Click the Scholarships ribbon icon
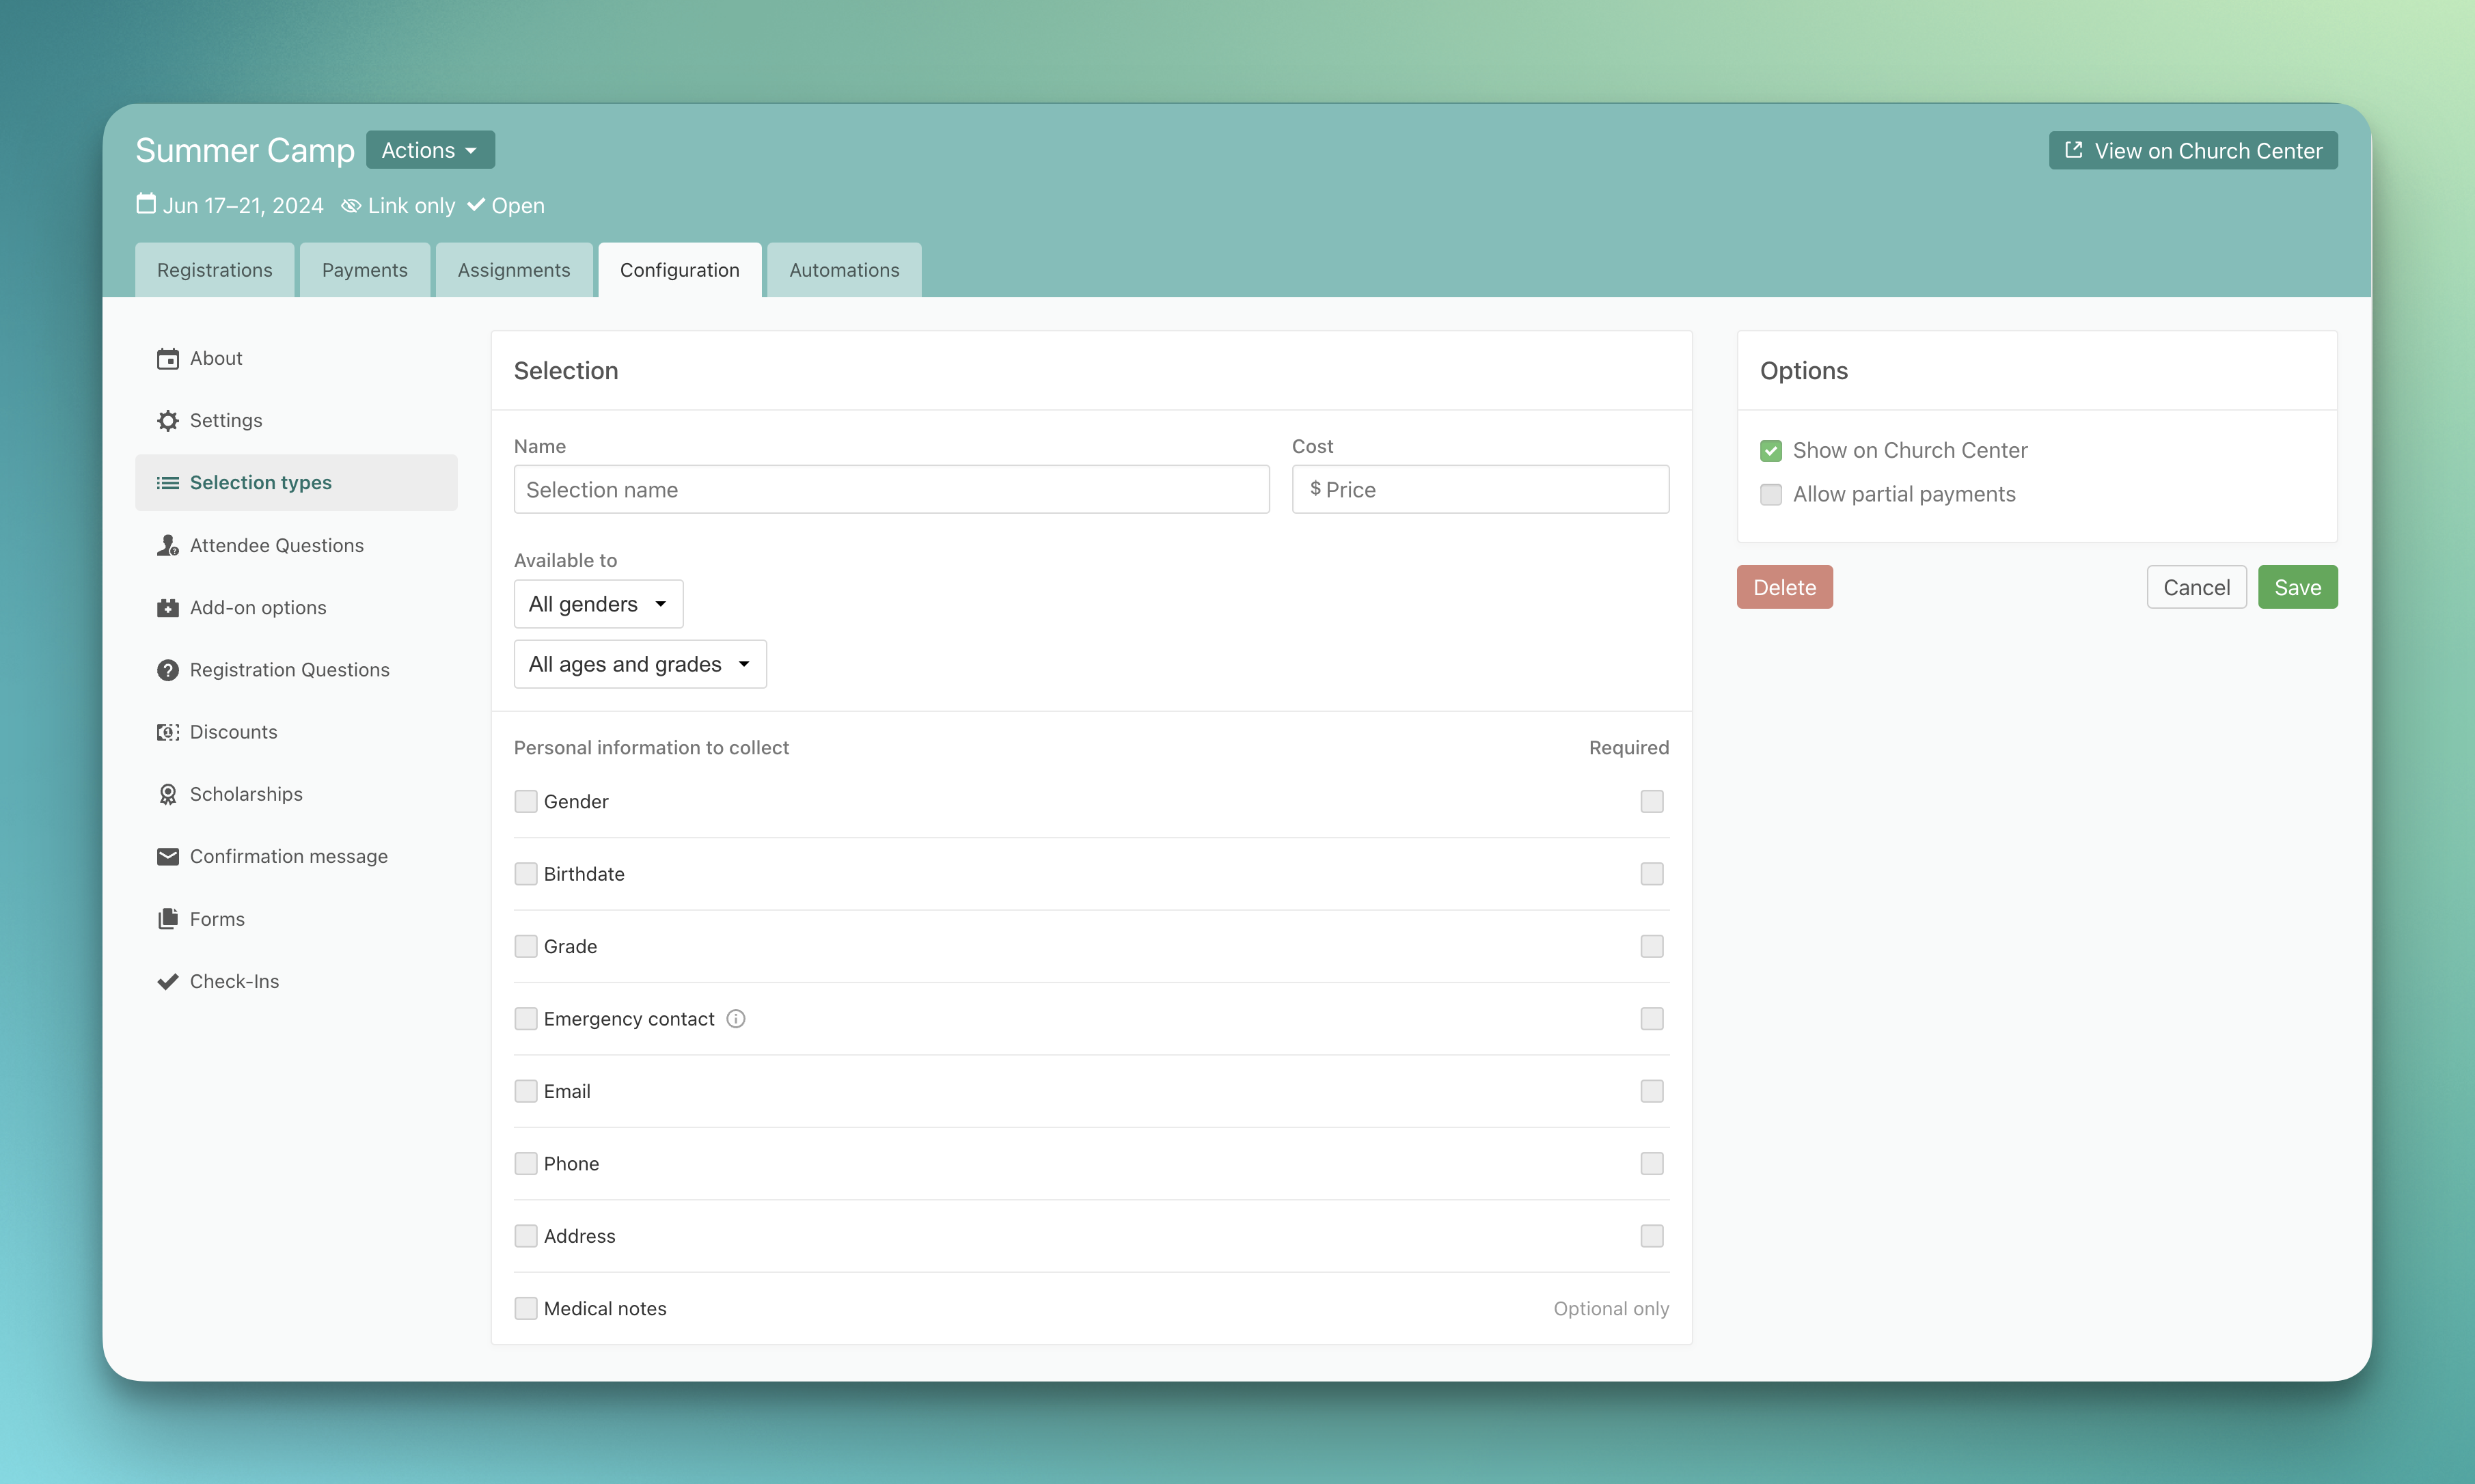The image size is (2475, 1484). click(x=167, y=795)
